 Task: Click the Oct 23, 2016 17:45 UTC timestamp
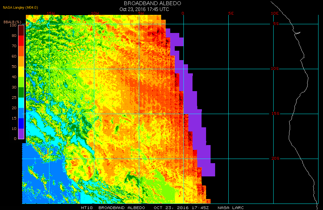(x=144, y=9)
